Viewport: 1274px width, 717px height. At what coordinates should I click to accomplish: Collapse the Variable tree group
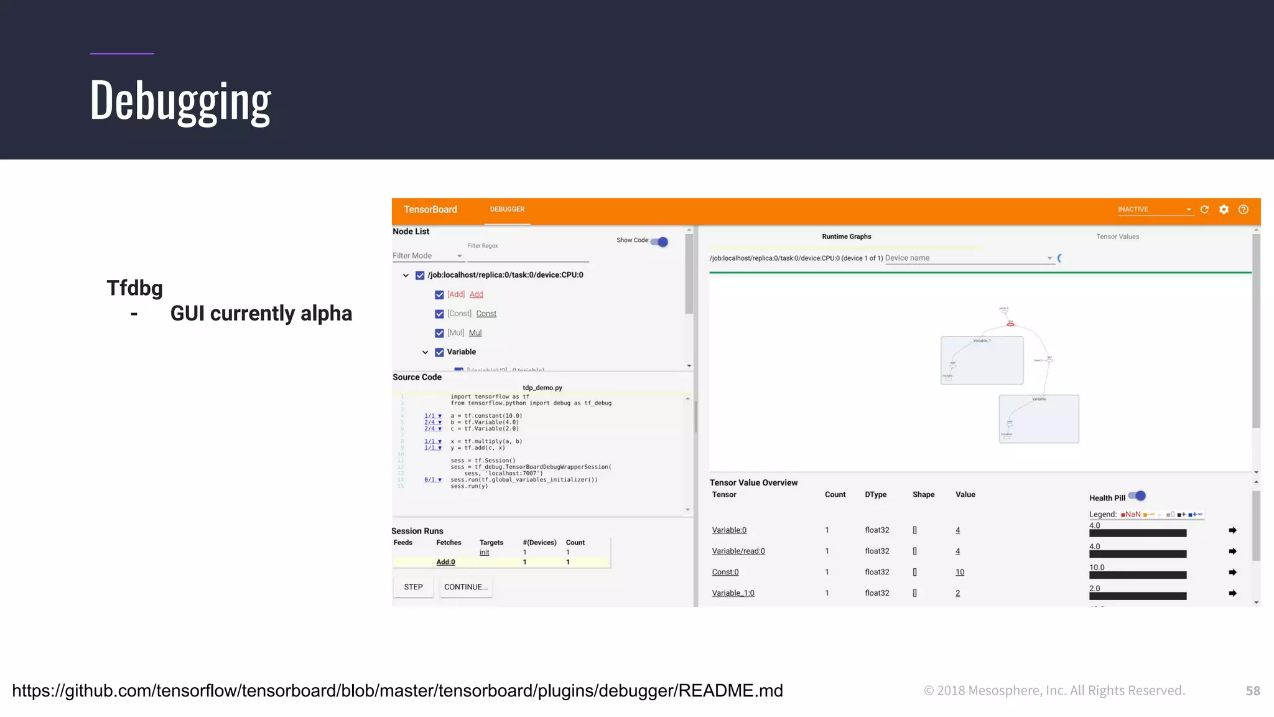click(425, 352)
